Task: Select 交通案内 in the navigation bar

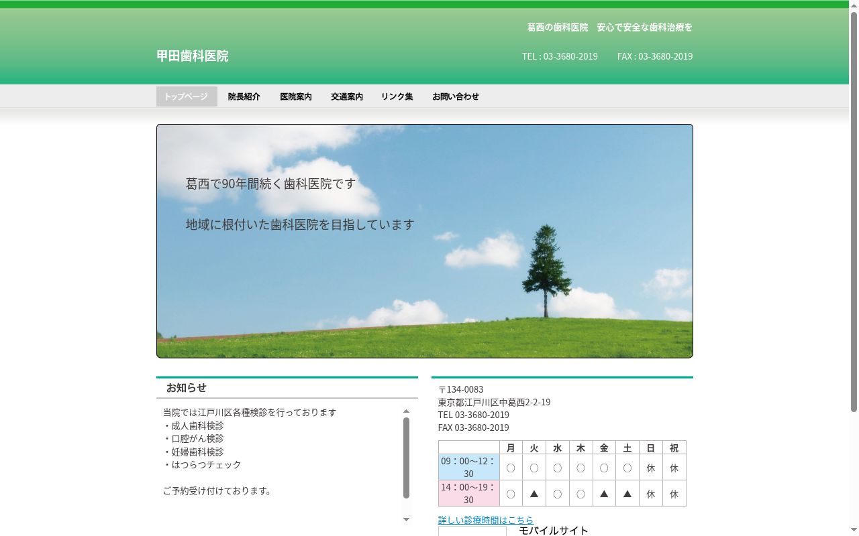Action: point(347,96)
